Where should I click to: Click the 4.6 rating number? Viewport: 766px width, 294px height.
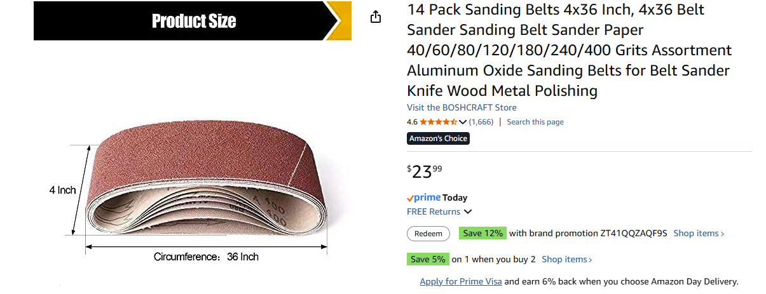(x=413, y=122)
